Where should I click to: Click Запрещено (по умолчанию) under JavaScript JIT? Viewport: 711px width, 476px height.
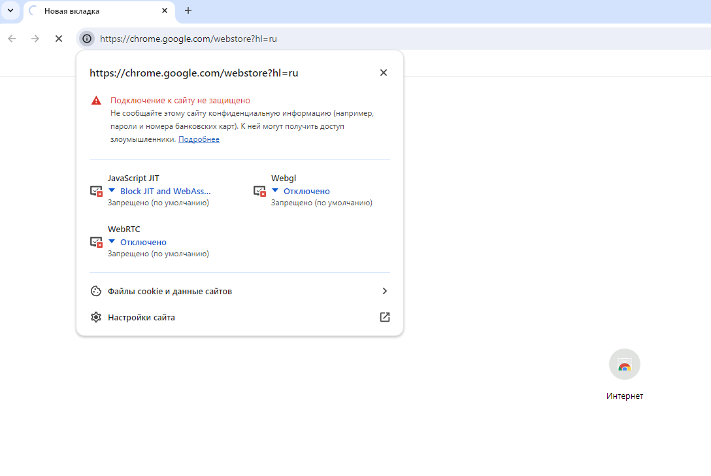pyautogui.click(x=158, y=203)
